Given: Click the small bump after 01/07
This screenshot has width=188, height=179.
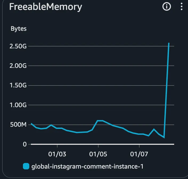Looking at the screenshot, I should click(x=154, y=129).
